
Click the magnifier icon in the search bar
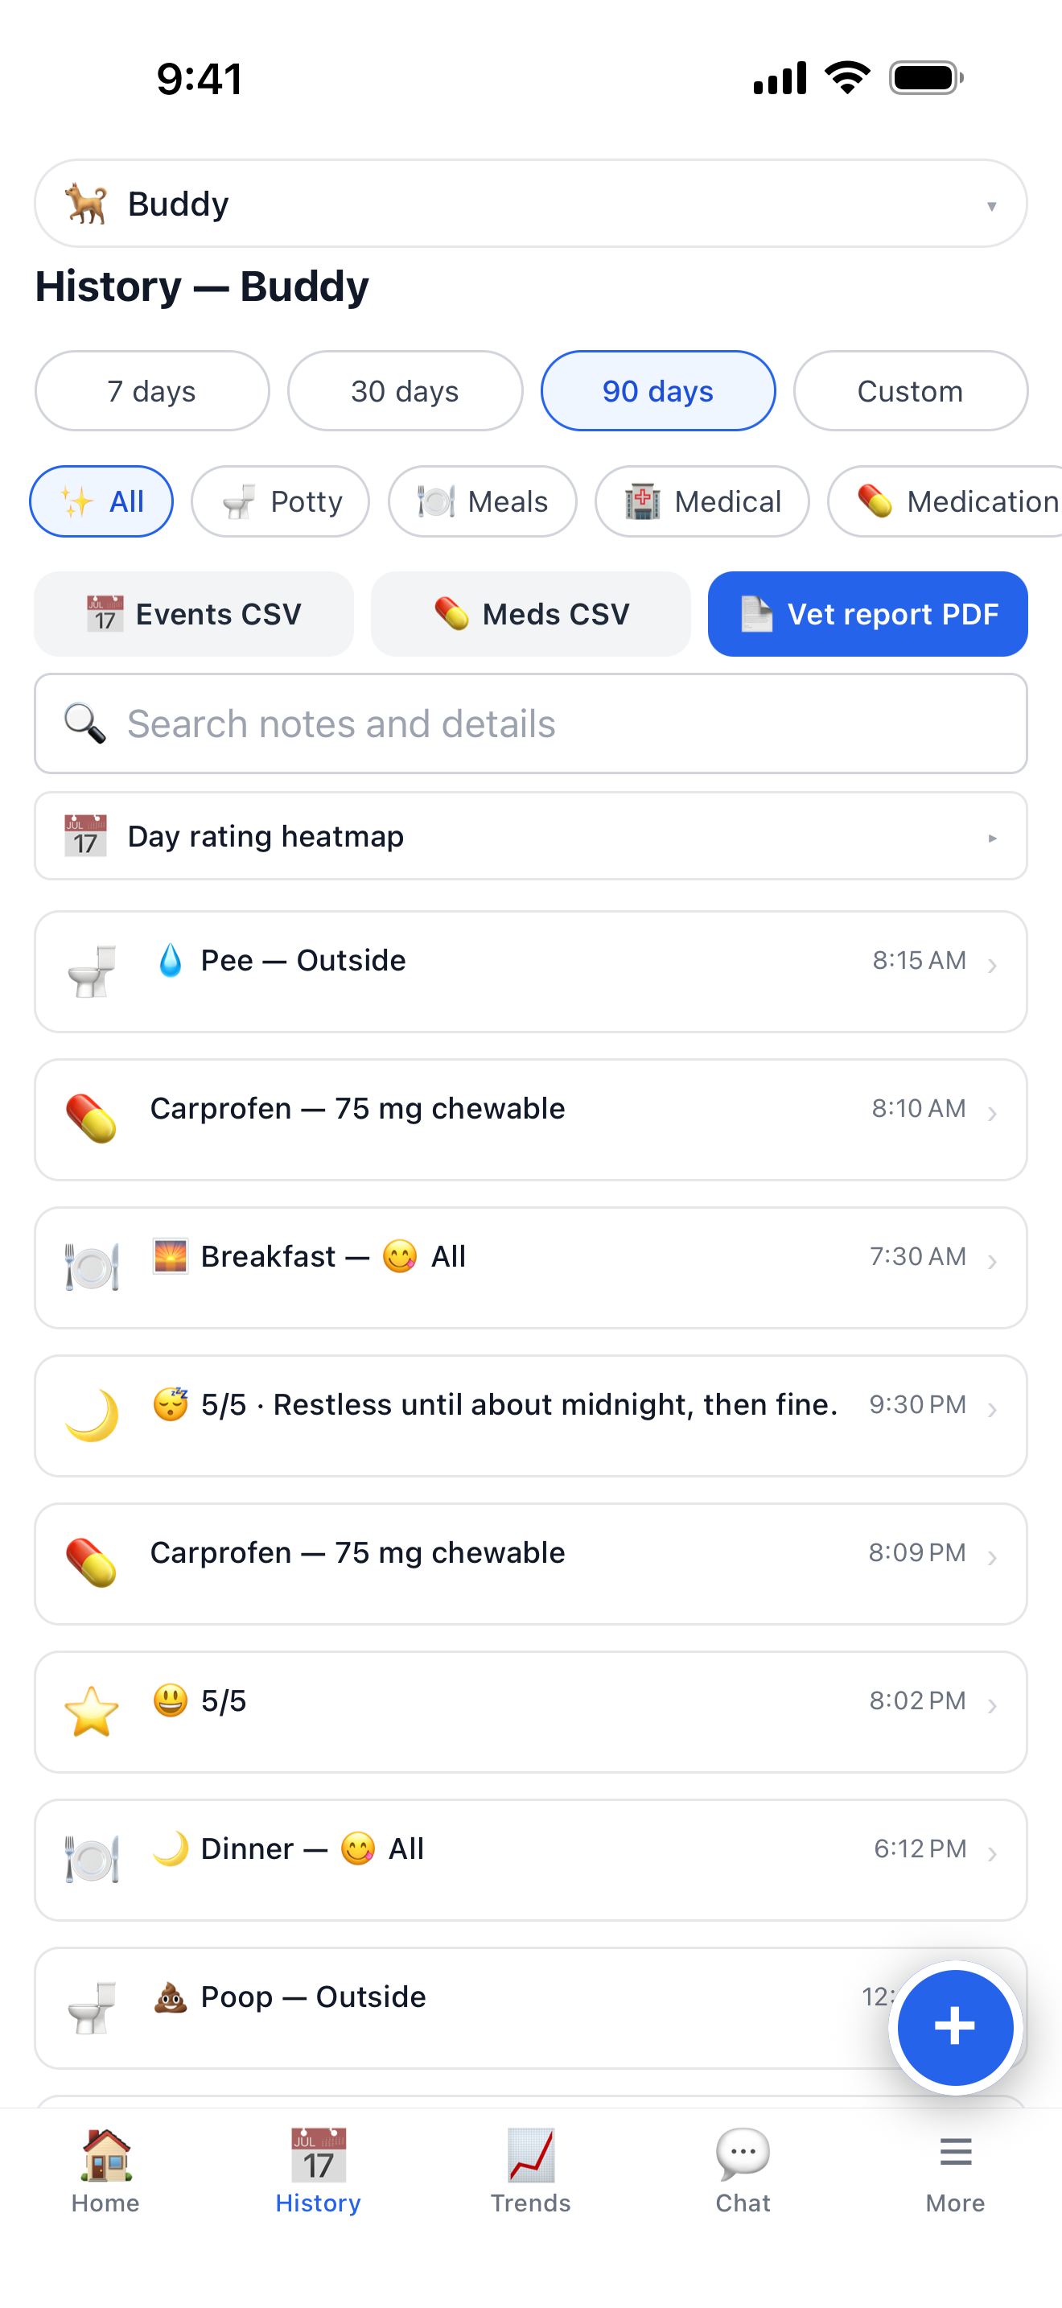85,724
